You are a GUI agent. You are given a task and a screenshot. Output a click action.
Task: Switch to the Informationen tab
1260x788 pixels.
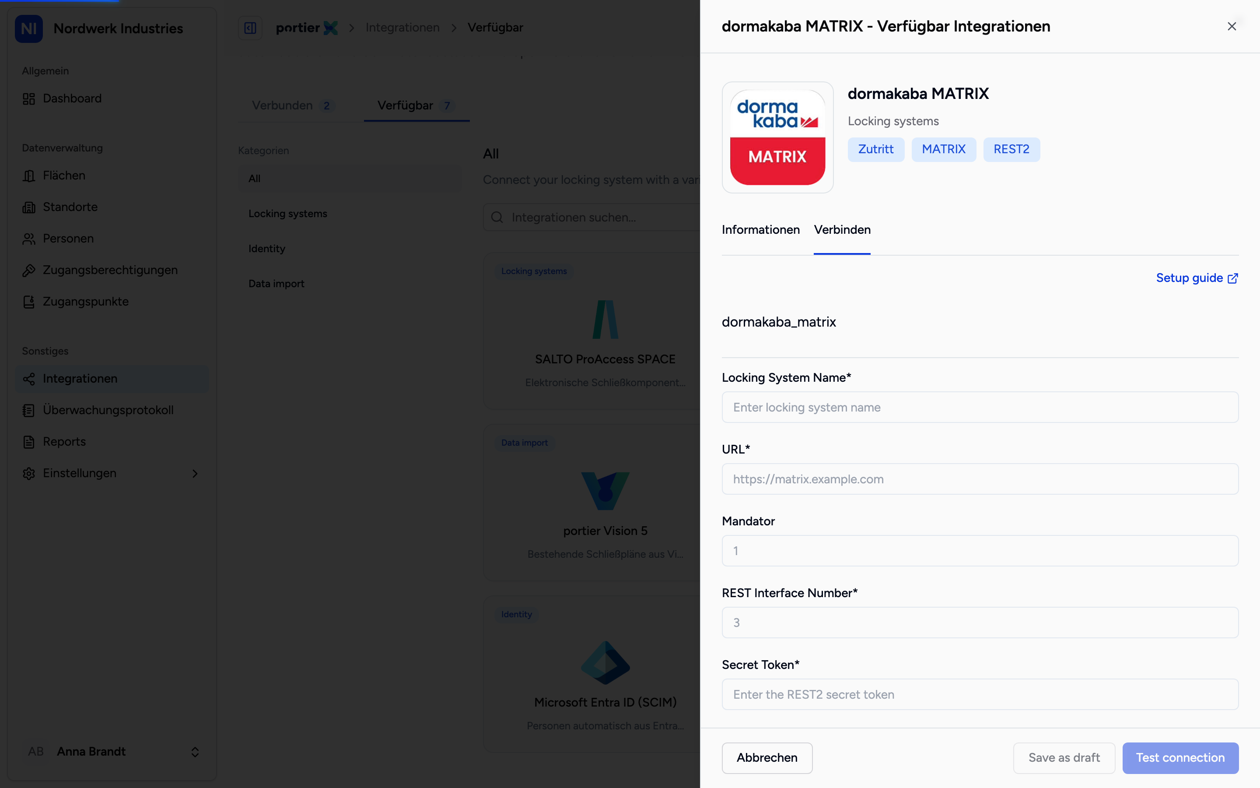coord(761,230)
